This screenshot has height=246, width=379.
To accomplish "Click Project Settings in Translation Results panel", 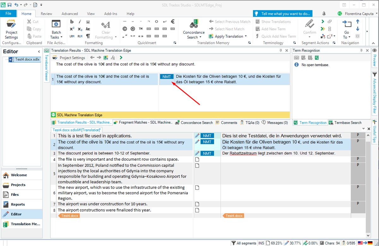I will pos(69,58).
